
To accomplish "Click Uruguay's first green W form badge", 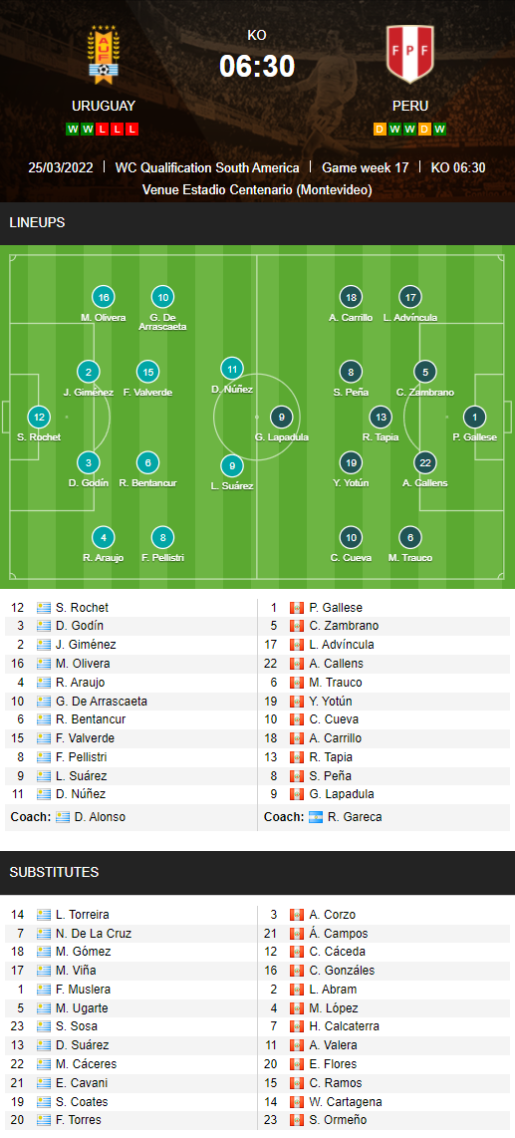I will click(x=72, y=130).
